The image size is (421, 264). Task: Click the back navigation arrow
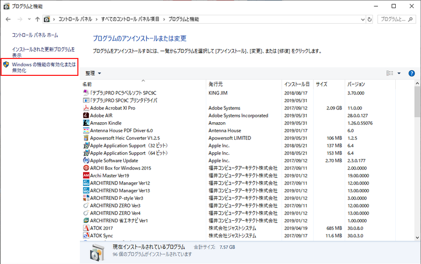point(8,19)
